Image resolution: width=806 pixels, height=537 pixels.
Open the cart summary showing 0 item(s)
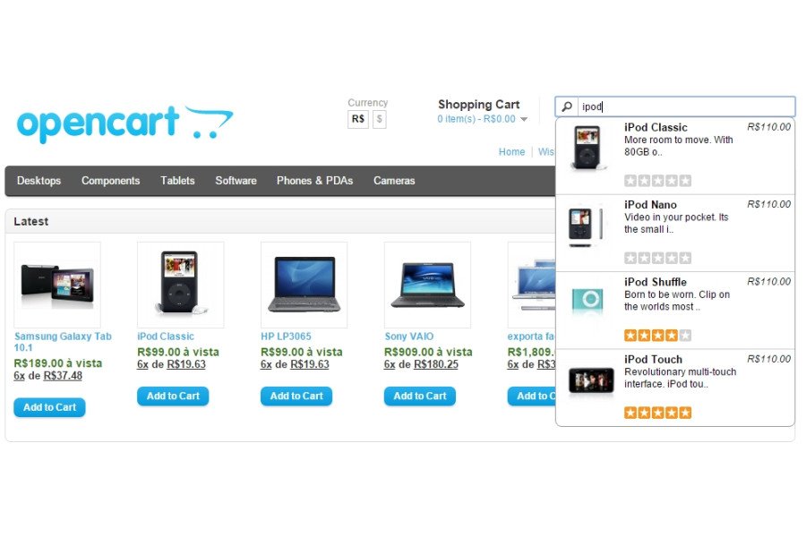coord(476,119)
